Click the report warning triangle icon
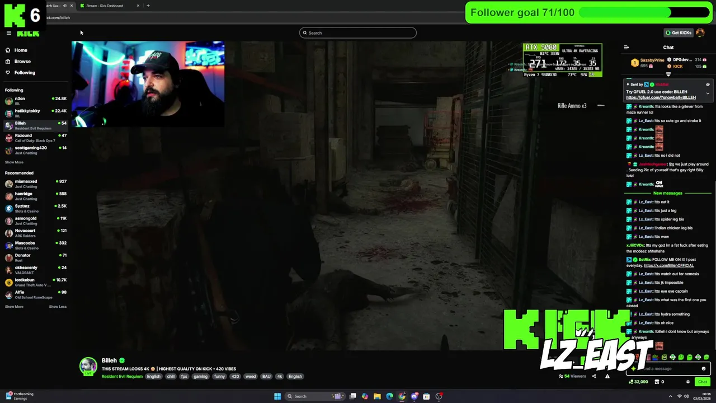This screenshot has width=716, height=403. [x=607, y=376]
